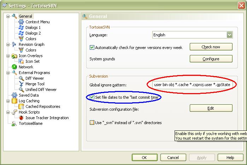Toggle automatic weekly version check checkbox
247x165 pixels.
92,48
